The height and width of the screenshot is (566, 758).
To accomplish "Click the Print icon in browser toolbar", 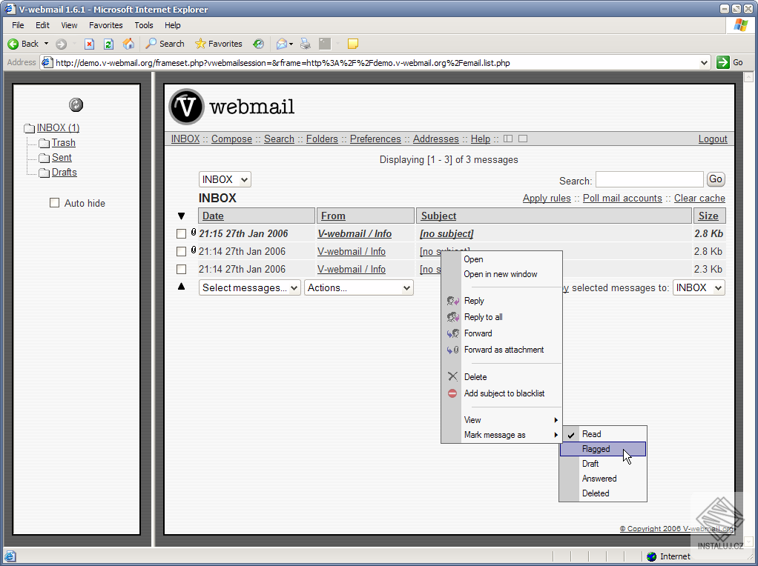I will point(305,44).
